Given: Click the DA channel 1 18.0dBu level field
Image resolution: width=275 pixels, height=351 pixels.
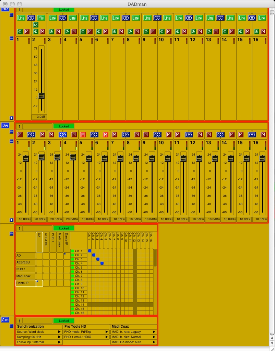Looking at the screenshot, I should pyautogui.click(x=23, y=219).
